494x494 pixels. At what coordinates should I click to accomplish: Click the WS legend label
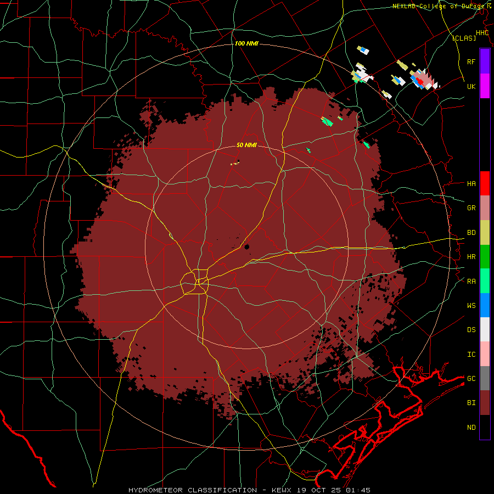click(471, 305)
